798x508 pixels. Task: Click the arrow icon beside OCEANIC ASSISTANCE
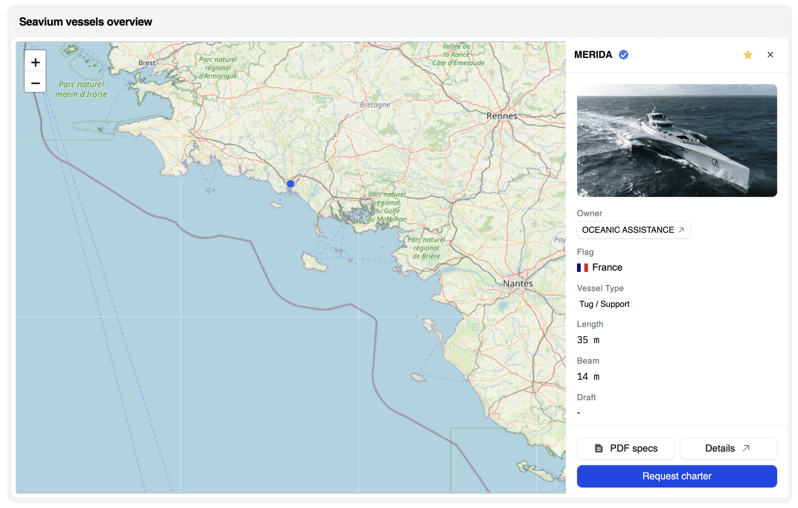tap(681, 230)
